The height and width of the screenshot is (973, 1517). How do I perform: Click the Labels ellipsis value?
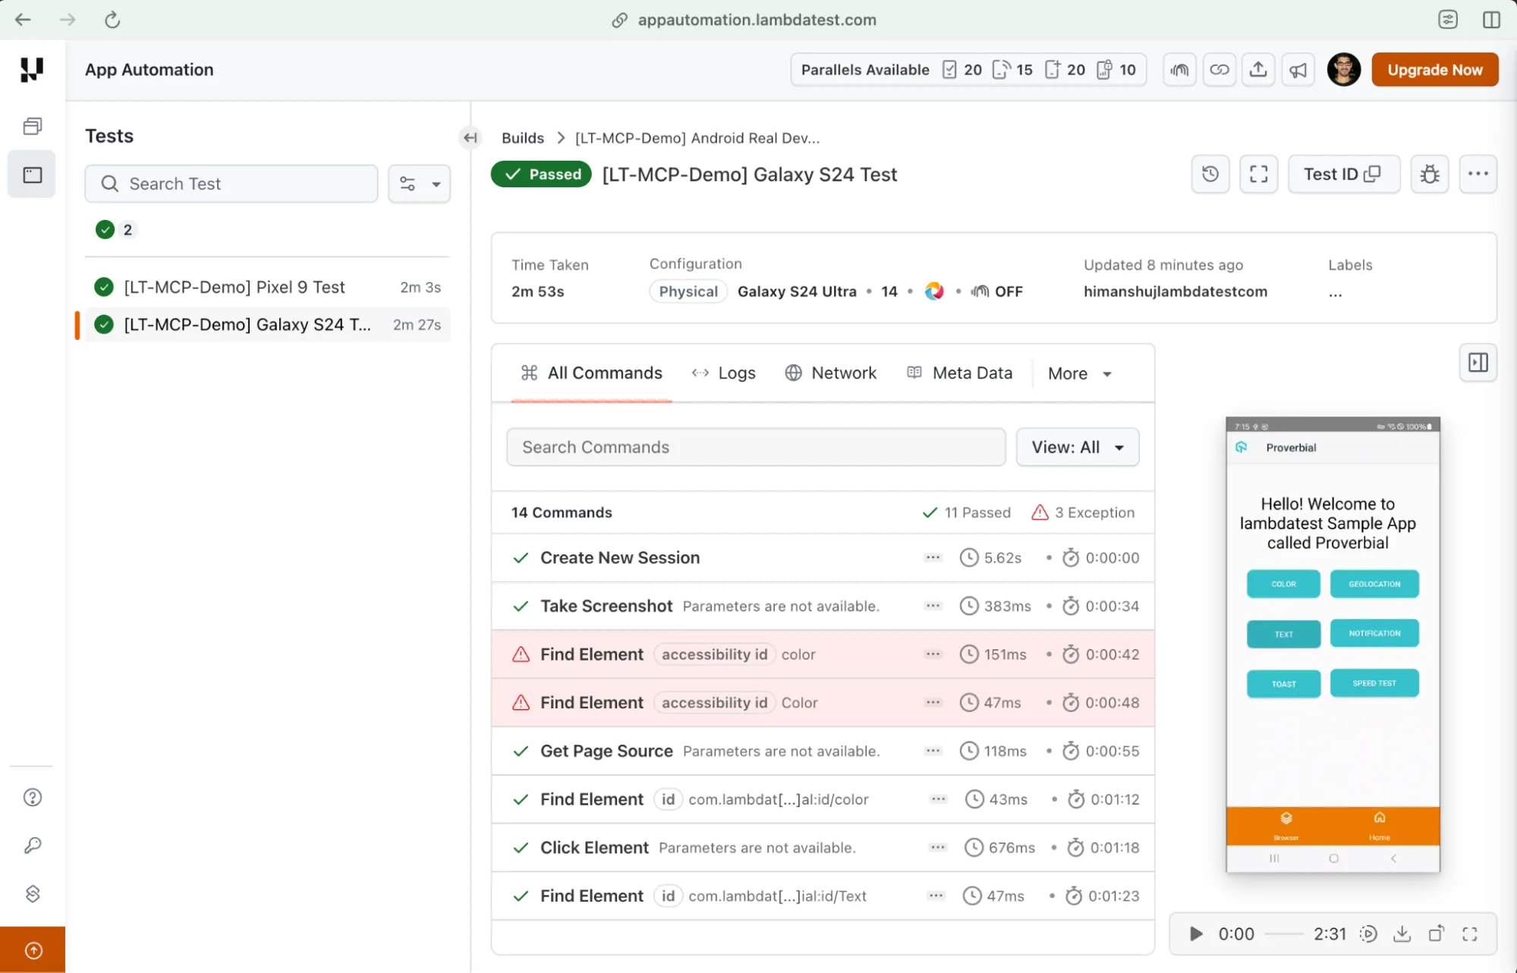pos(1335,293)
